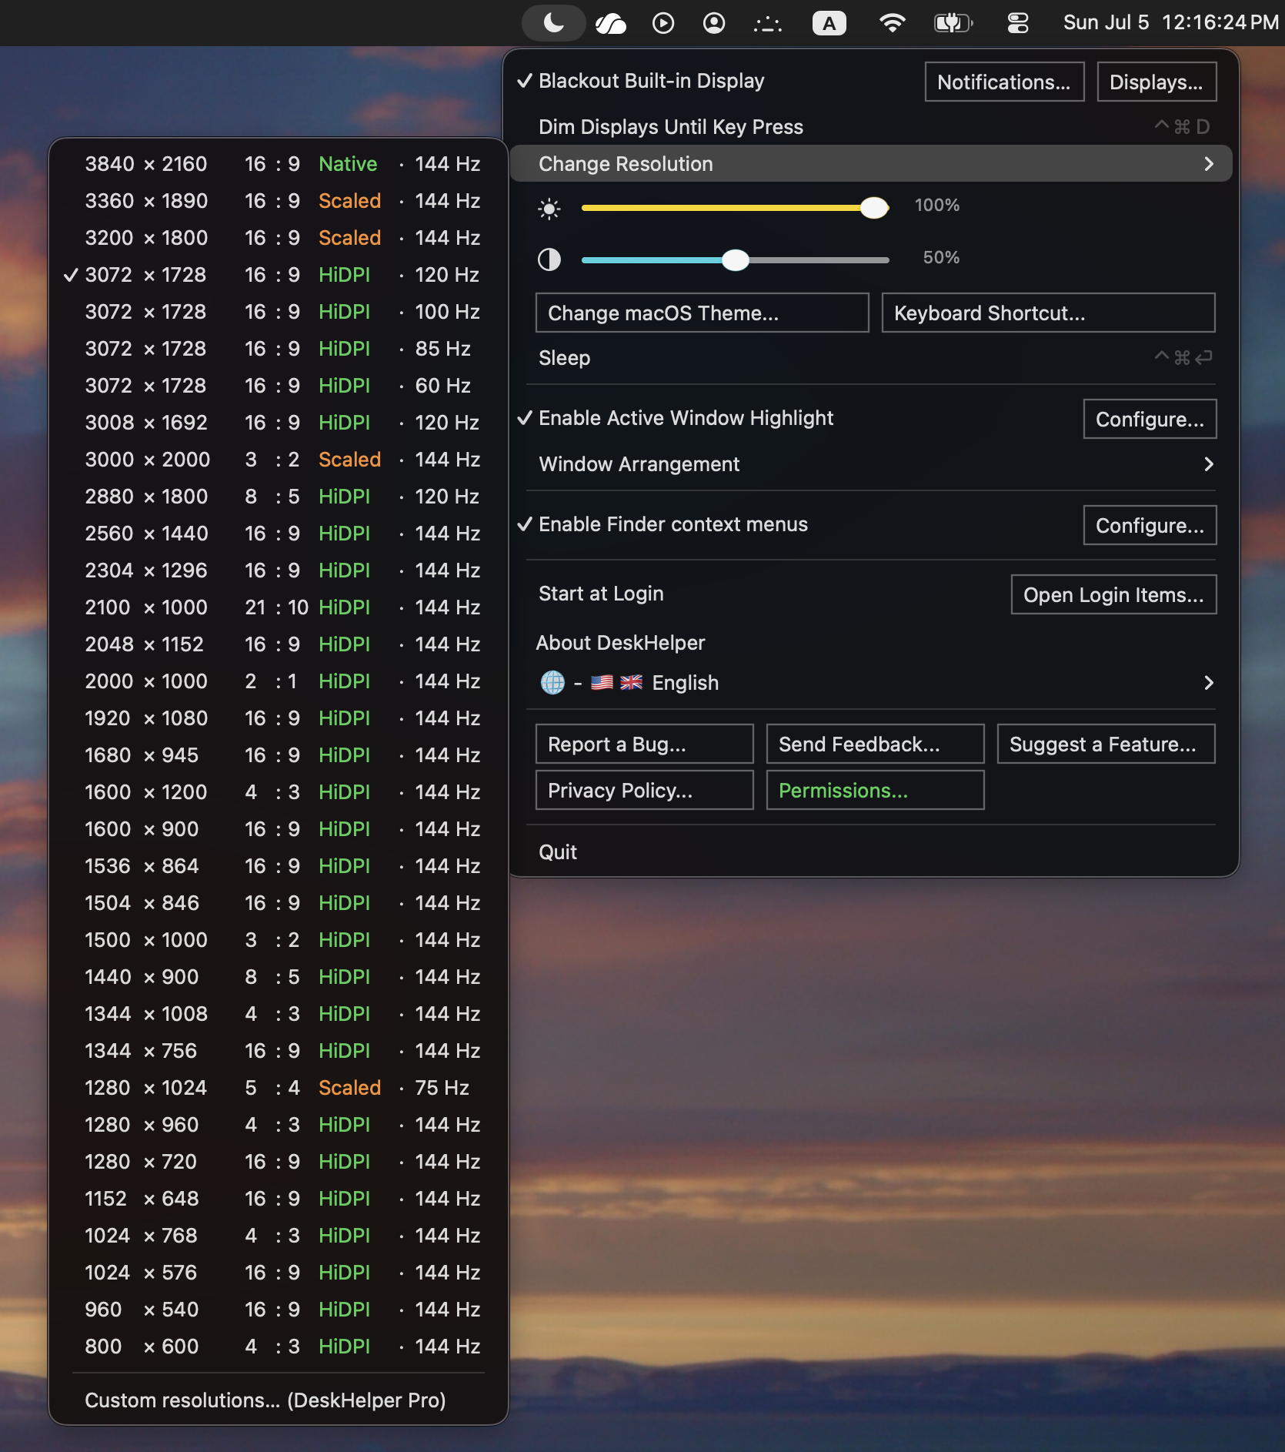
Task: Open the keyboard input source A icon
Action: [829, 23]
